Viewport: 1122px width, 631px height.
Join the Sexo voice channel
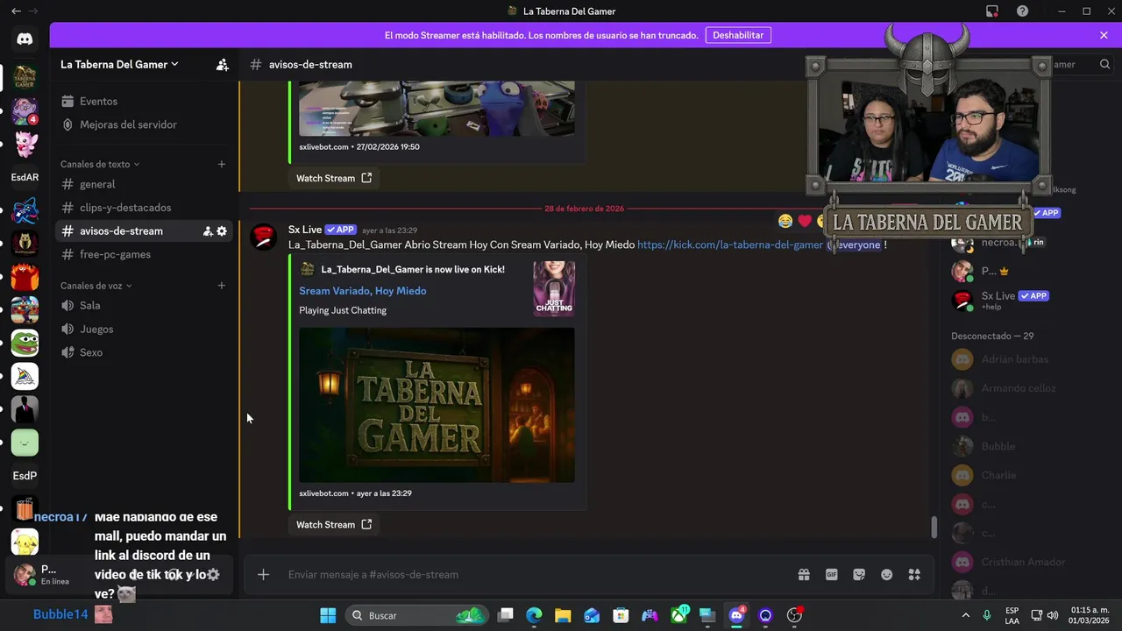point(144,352)
